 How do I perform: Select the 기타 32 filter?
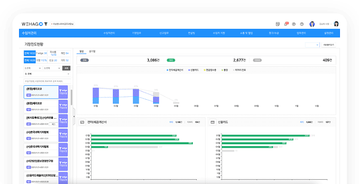(x=65, y=60)
